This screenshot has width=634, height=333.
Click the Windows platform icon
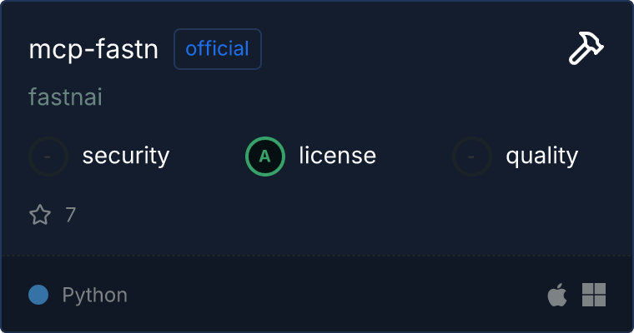(593, 295)
